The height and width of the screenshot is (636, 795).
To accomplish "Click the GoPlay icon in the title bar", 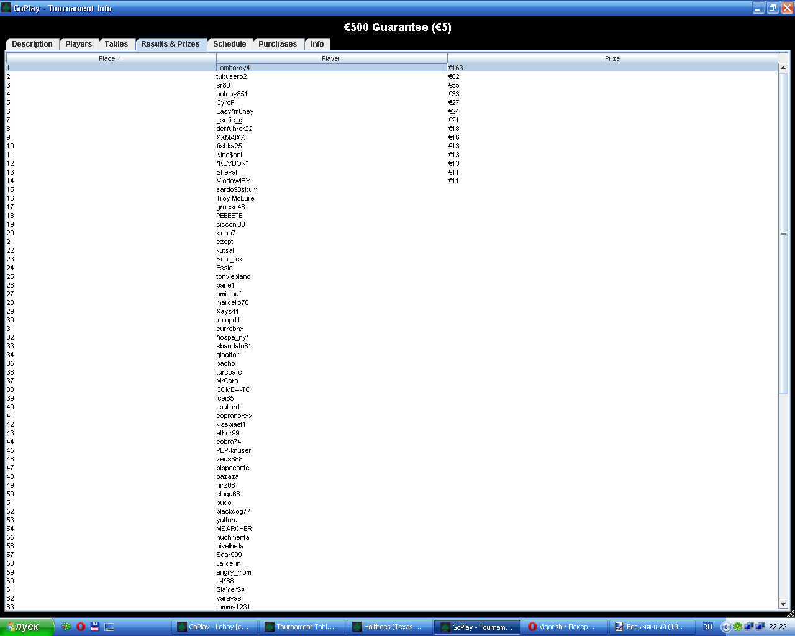I will [x=6, y=8].
